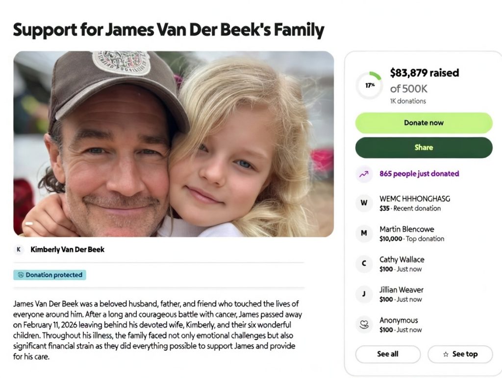Click the C avatar beside Cathy Wallace

[x=364, y=263]
